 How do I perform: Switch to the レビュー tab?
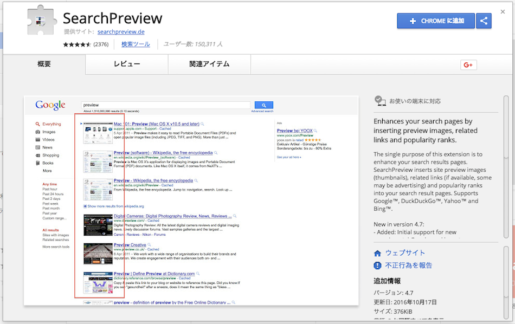click(x=127, y=64)
